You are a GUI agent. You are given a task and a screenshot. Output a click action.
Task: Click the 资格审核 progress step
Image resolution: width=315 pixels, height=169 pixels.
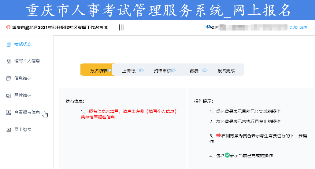tap(162, 71)
